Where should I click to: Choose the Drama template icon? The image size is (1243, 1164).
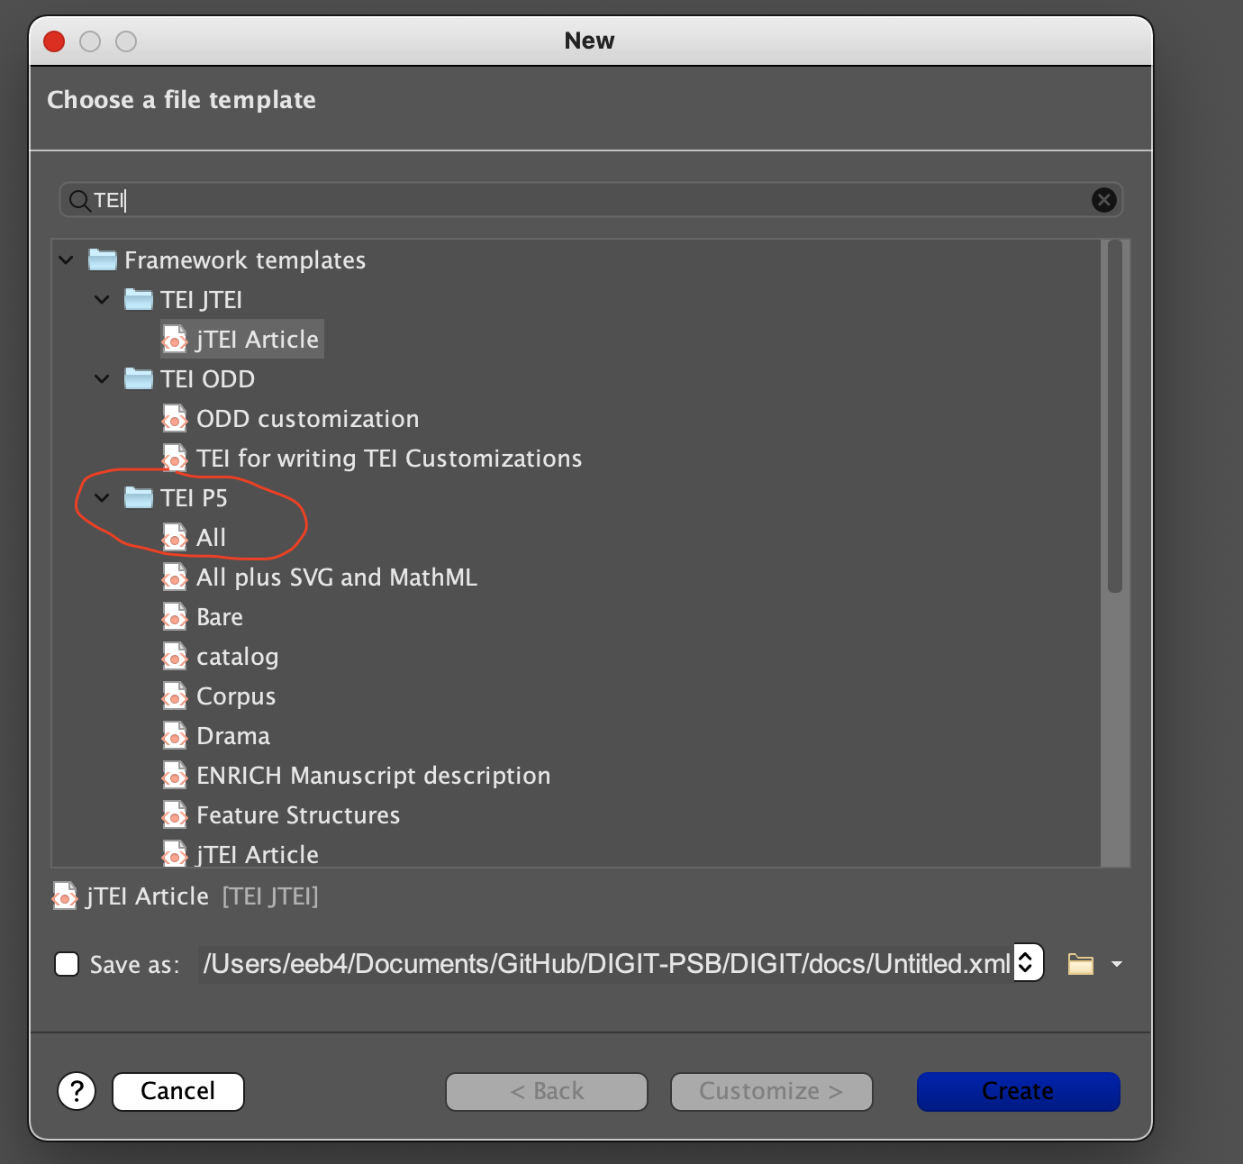tap(175, 735)
